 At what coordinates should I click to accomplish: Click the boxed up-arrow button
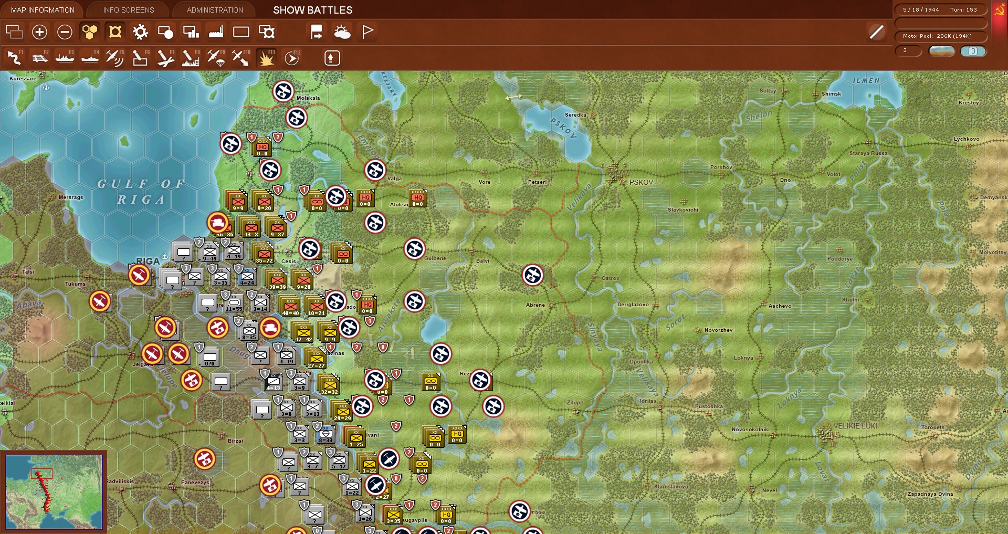point(332,58)
